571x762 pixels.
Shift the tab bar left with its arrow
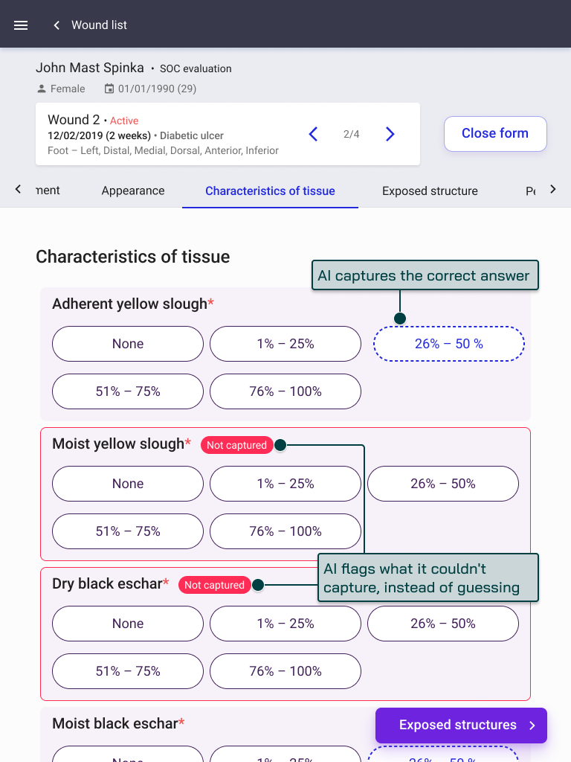[x=18, y=189]
